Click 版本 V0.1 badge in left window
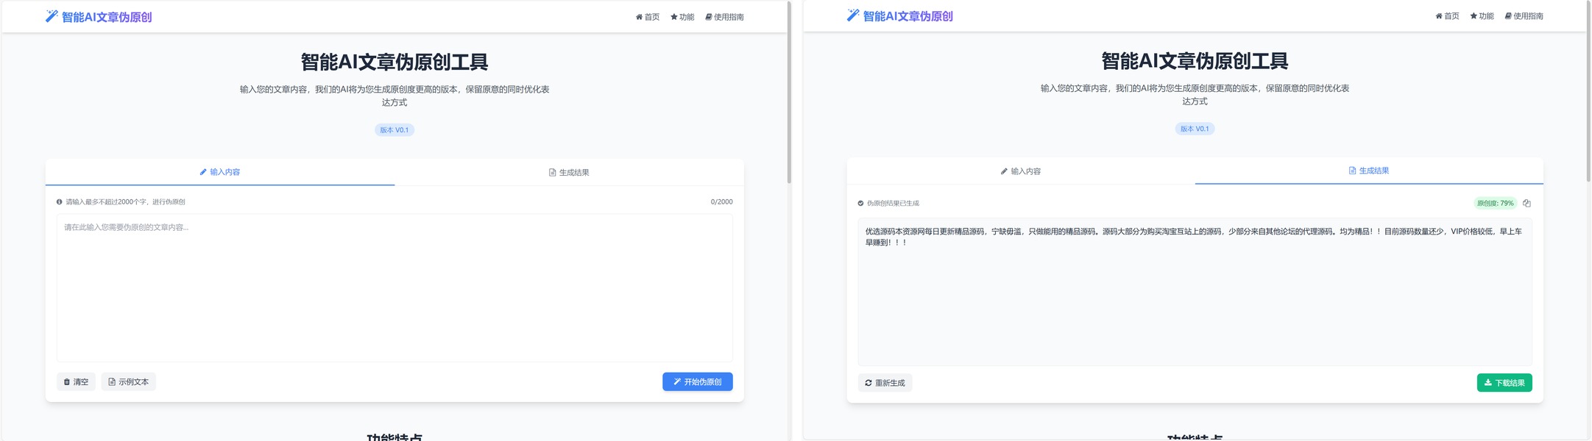This screenshot has width=1592, height=441. [395, 130]
